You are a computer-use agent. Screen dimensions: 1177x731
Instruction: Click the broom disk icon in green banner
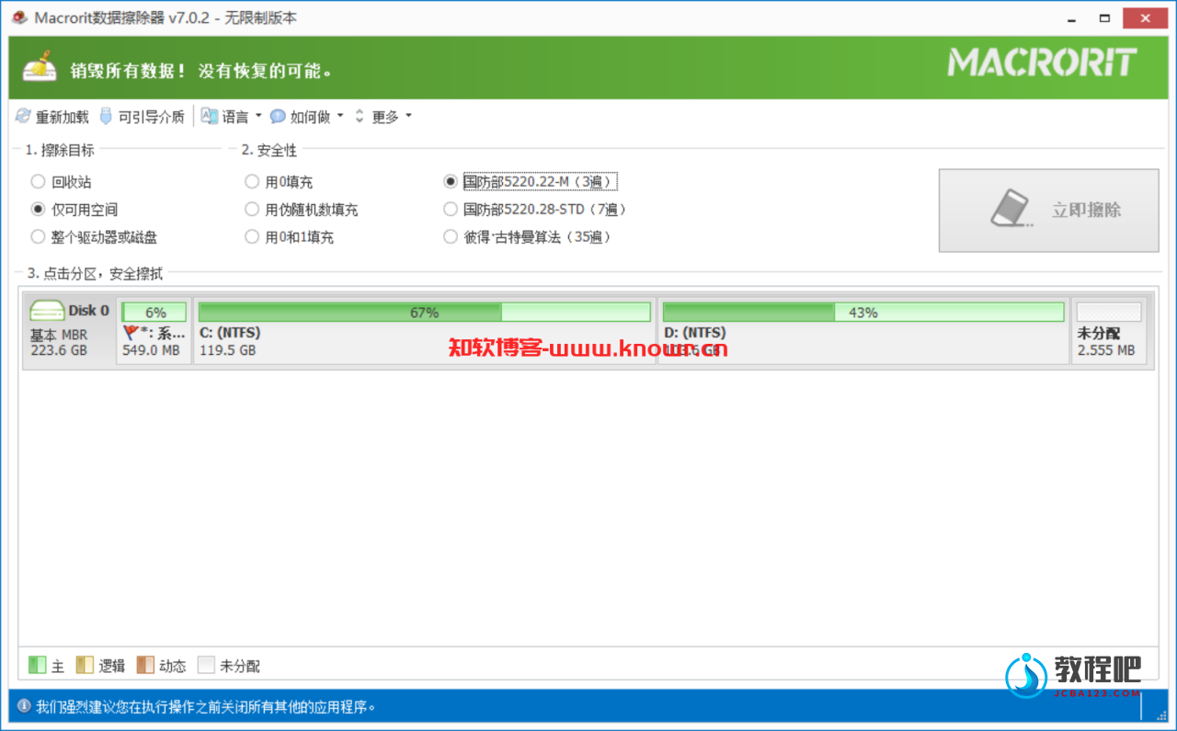pyautogui.click(x=39, y=69)
